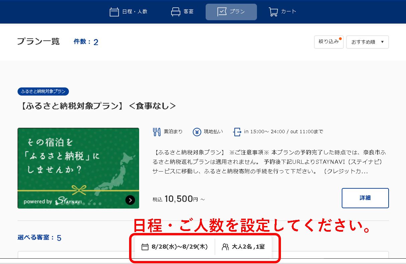
Task: Open the カート tab
Action: [x=282, y=12]
